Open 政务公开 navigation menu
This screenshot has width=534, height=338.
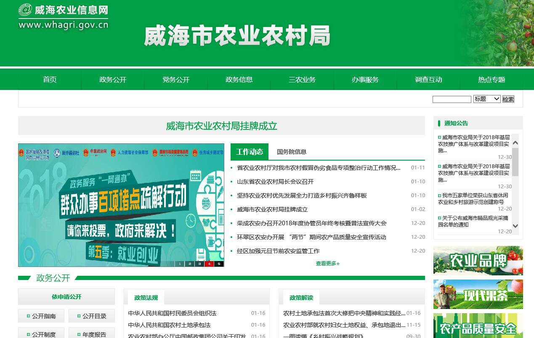point(113,79)
